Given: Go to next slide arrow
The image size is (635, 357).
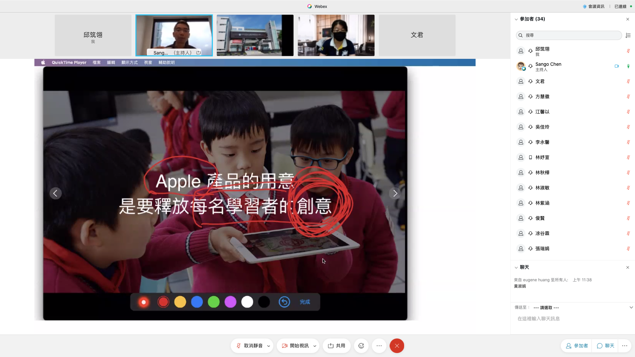Looking at the screenshot, I should 395,193.
